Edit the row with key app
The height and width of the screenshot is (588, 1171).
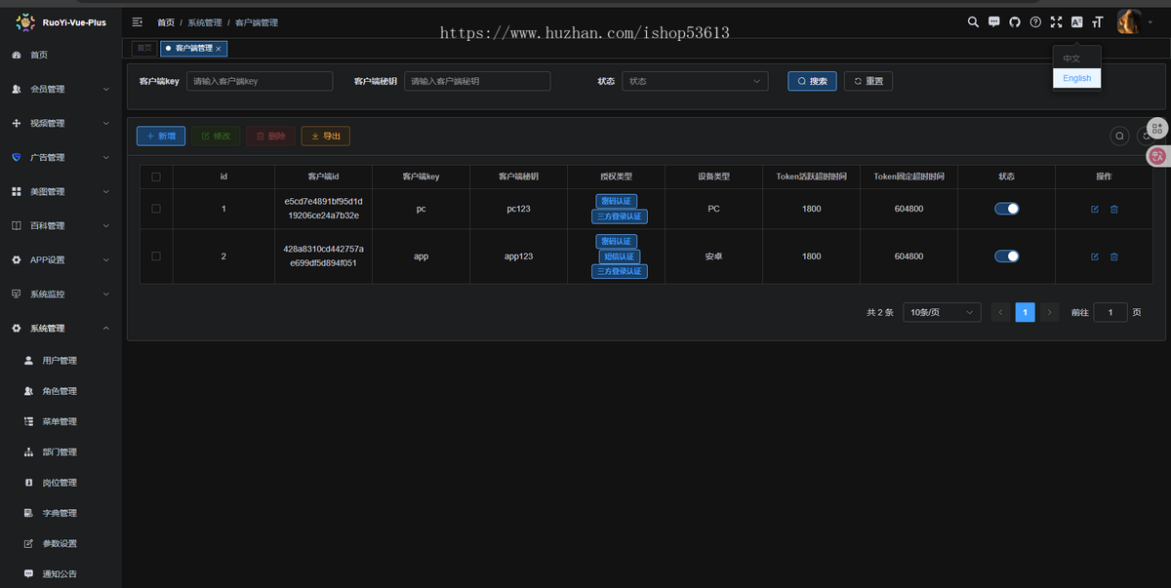pyautogui.click(x=1095, y=256)
